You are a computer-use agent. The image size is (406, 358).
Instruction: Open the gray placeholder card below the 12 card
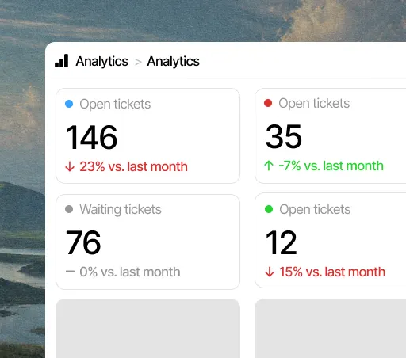[331, 328]
